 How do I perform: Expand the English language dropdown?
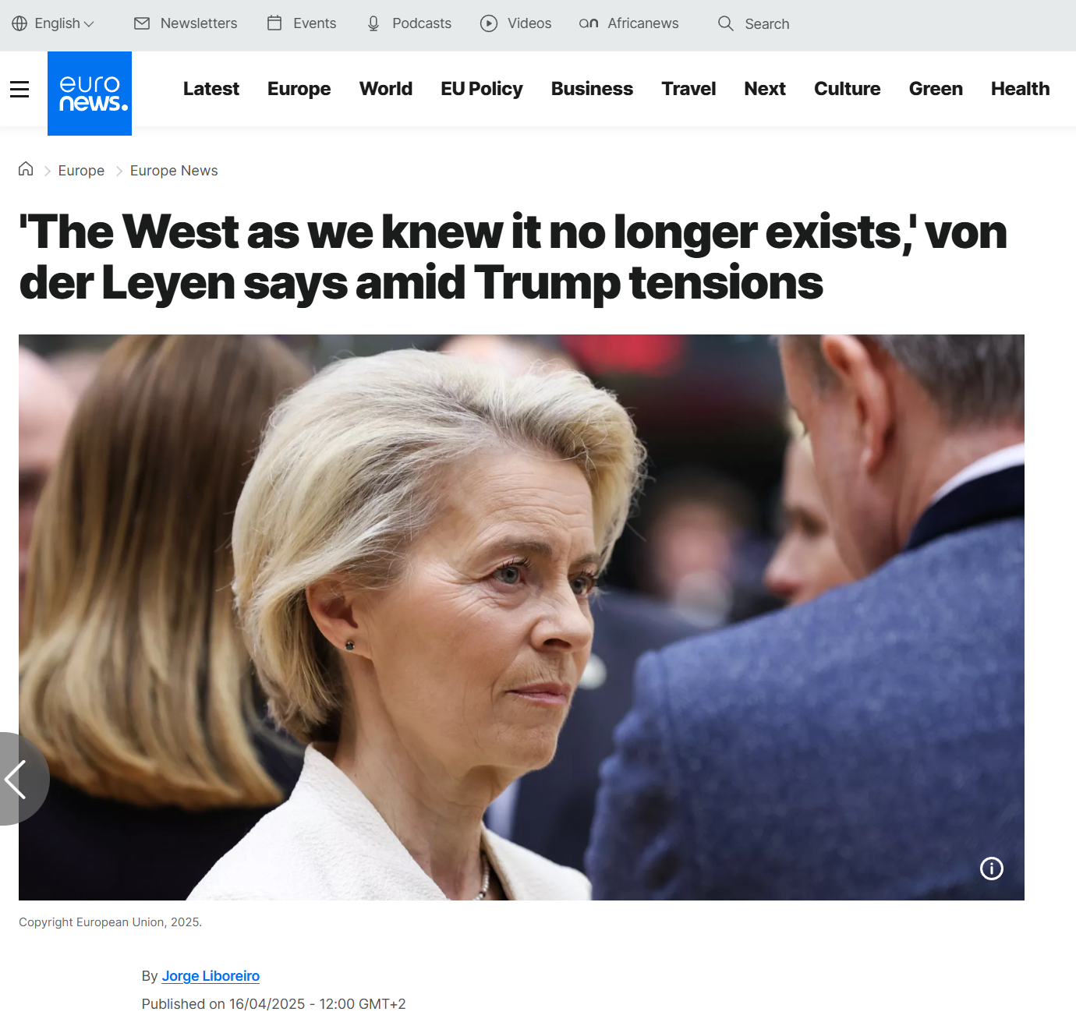[x=53, y=23]
